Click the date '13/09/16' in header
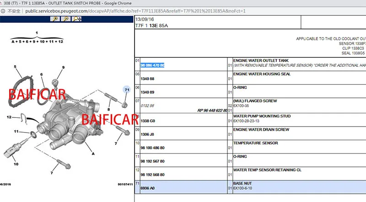 145,19
